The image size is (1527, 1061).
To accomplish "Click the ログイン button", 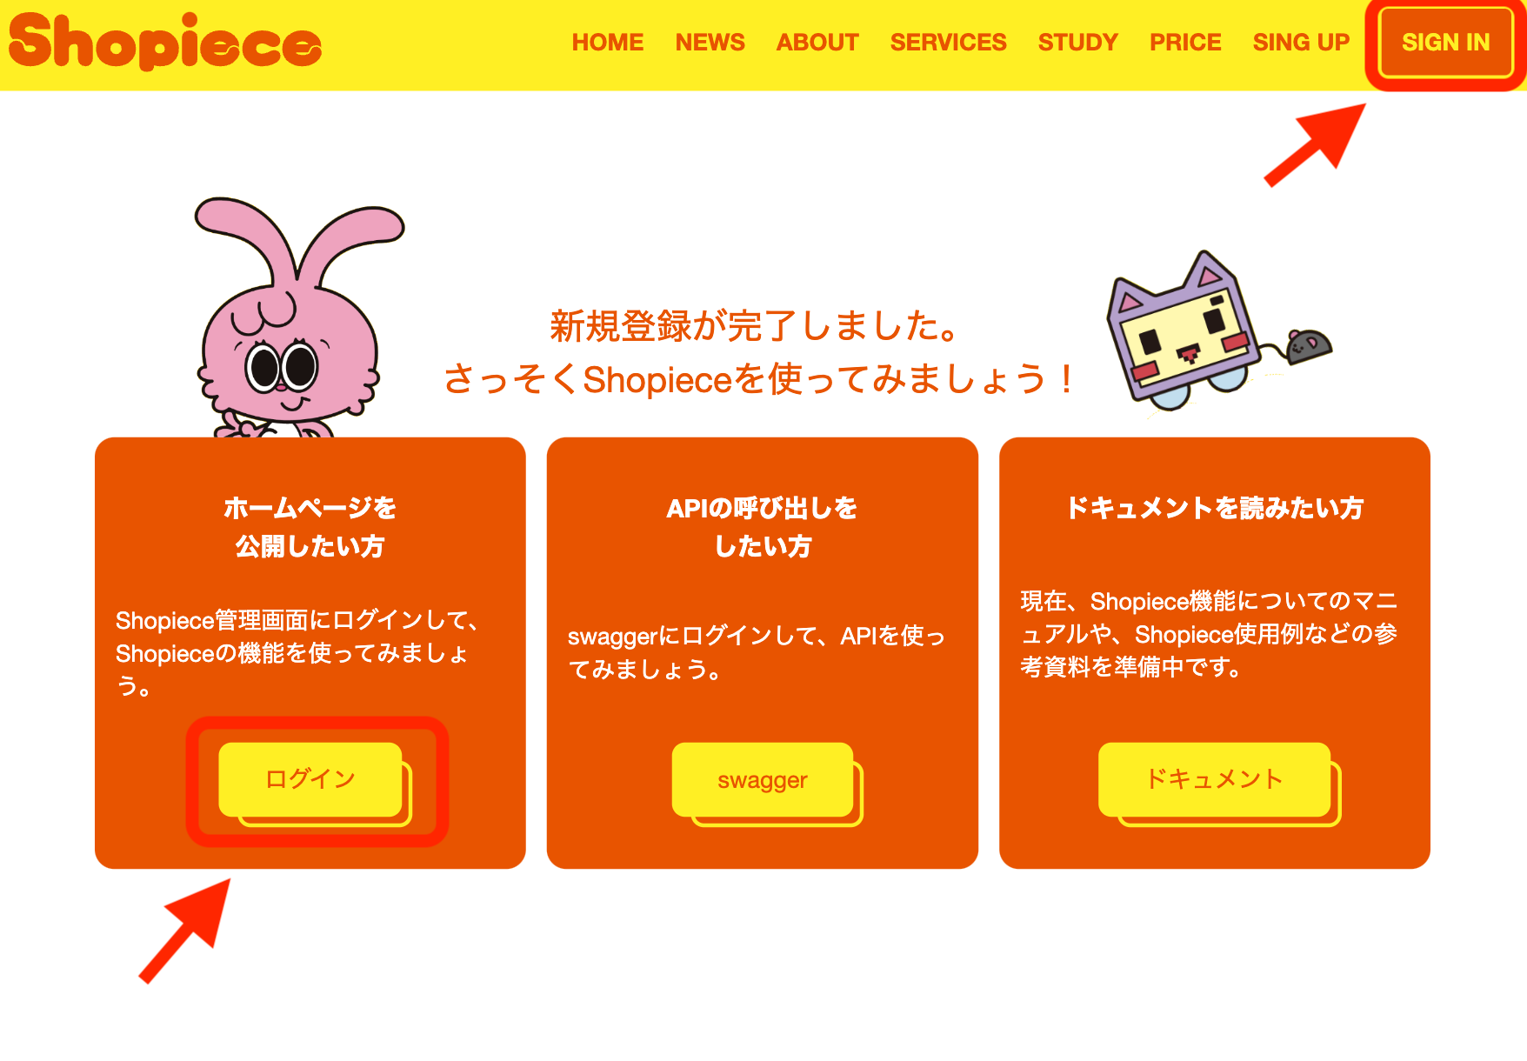I will (x=311, y=779).
